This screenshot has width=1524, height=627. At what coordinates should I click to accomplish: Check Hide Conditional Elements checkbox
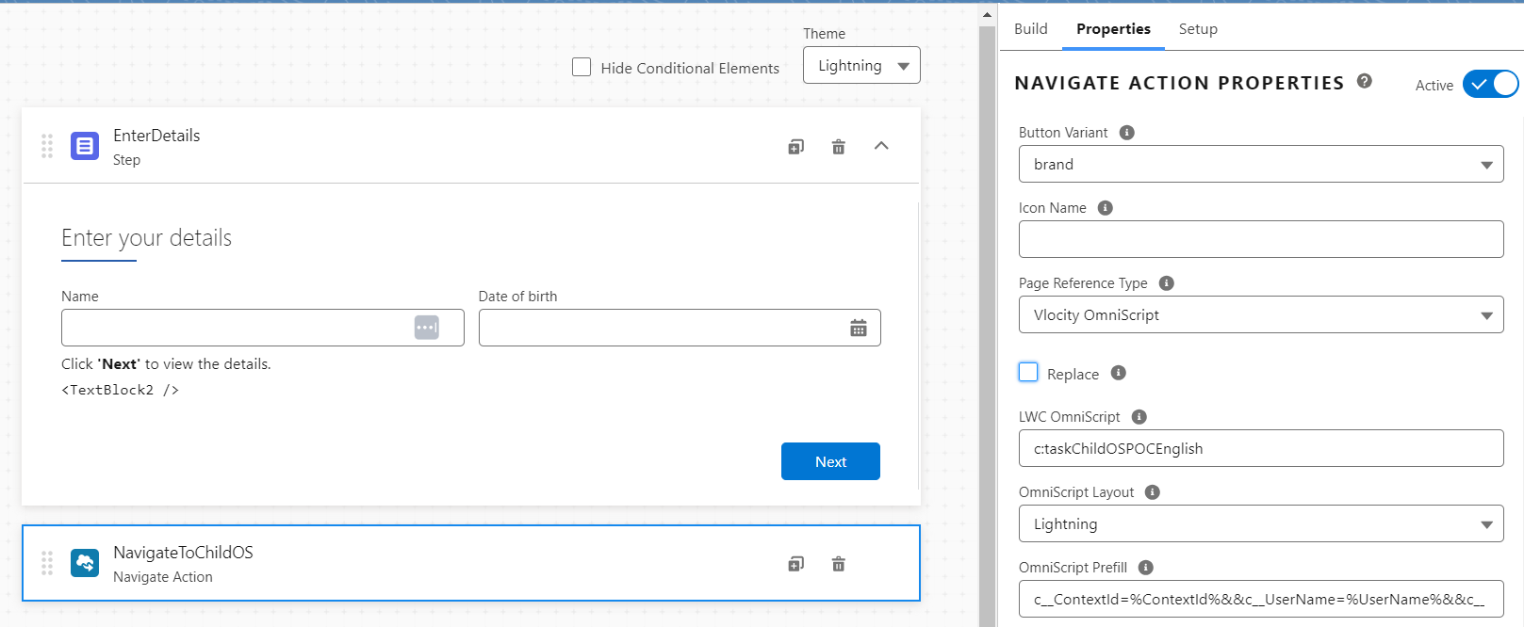[582, 68]
